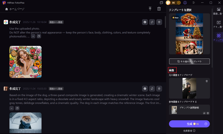Expand the dog prompt description

12,108
